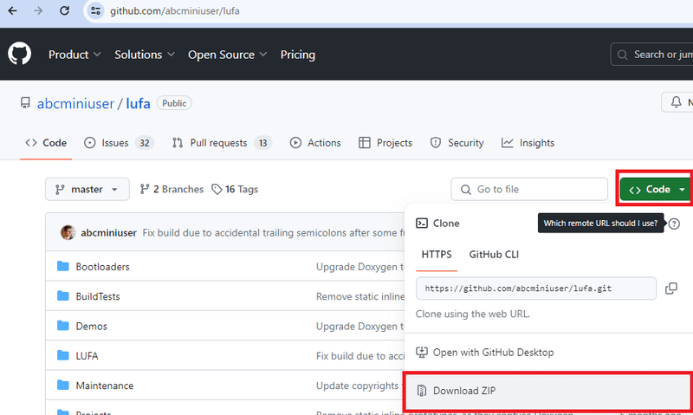The height and width of the screenshot is (415, 693).
Task: Open the LUFA folder name
Action: [87, 356]
